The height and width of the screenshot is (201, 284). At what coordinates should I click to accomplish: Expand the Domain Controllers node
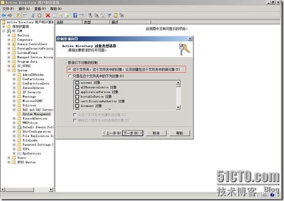(x=9, y=44)
